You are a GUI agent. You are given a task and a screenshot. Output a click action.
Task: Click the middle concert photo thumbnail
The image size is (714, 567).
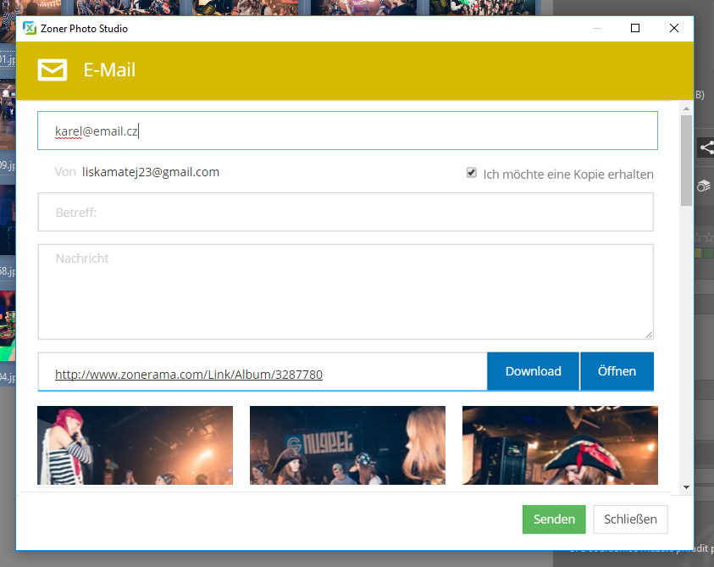[x=347, y=445]
